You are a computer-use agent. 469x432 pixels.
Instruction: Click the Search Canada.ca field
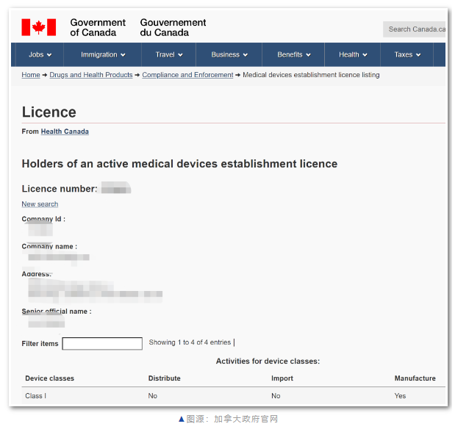[414, 29]
